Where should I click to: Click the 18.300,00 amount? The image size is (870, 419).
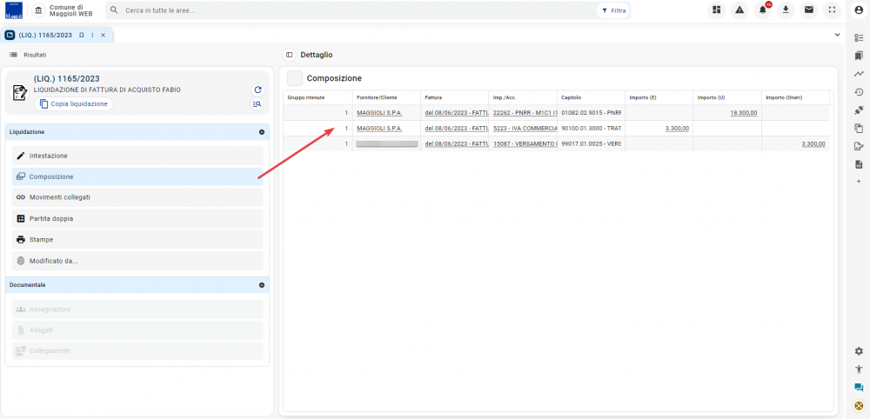pyautogui.click(x=744, y=112)
